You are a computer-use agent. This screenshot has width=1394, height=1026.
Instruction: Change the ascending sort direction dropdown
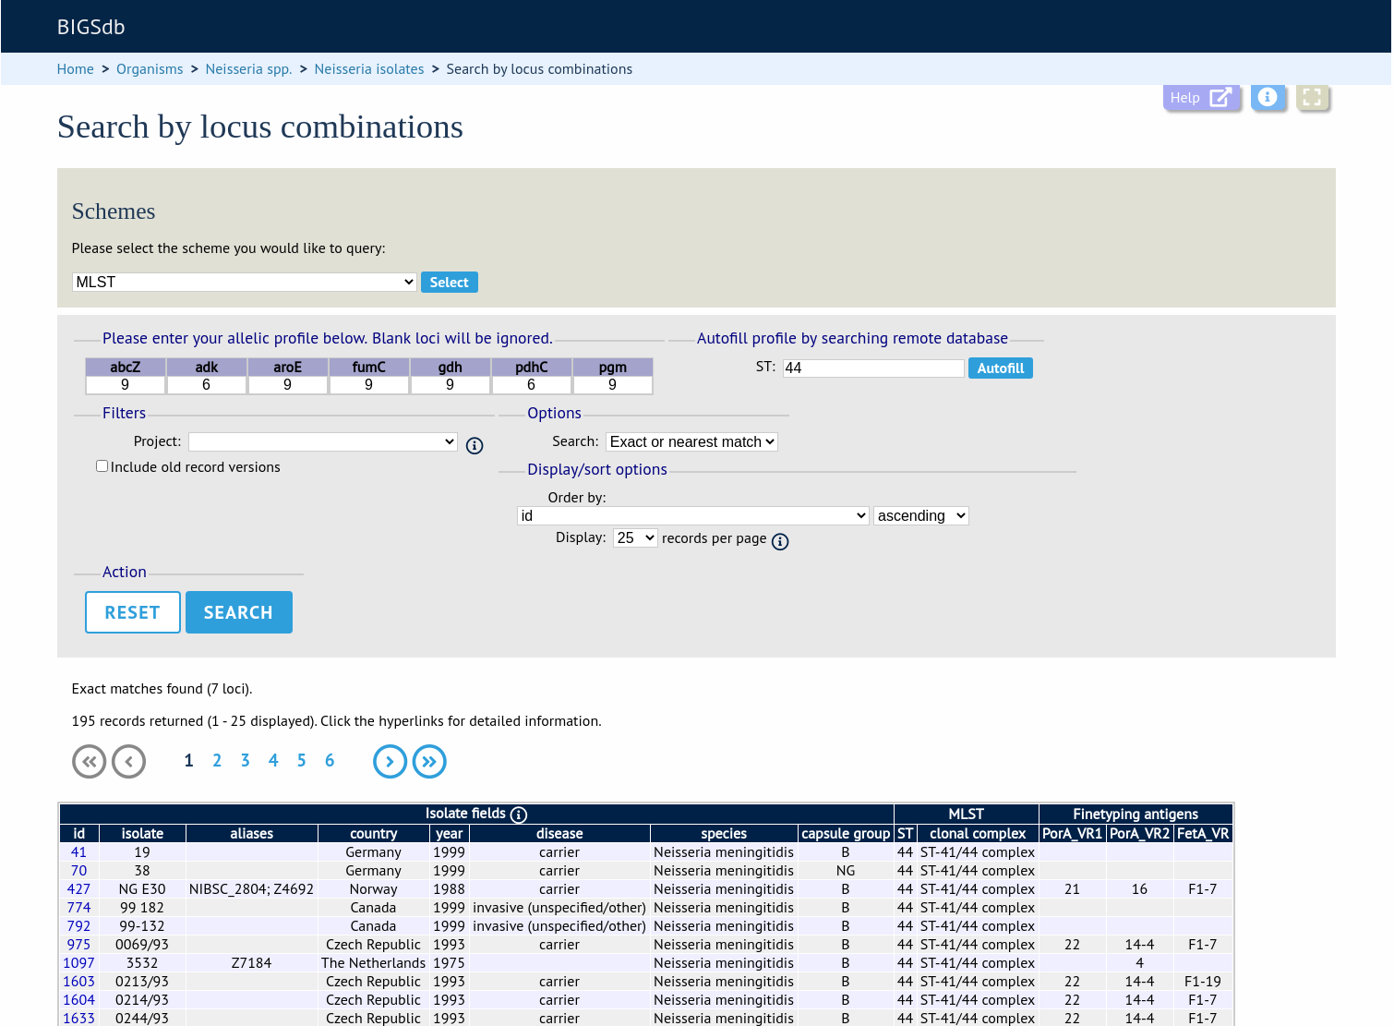920,516
